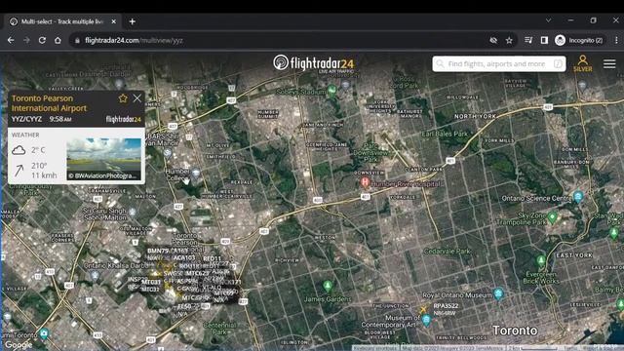The width and height of the screenshot is (624, 351).
Task: Click the NORTH YORK district label
Action: [475, 116]
